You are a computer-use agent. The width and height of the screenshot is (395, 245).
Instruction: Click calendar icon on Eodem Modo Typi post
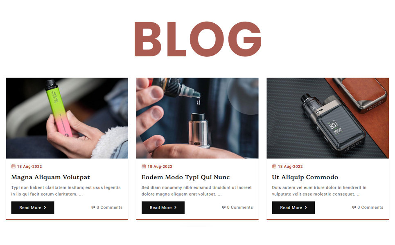(x=144, y=166)
